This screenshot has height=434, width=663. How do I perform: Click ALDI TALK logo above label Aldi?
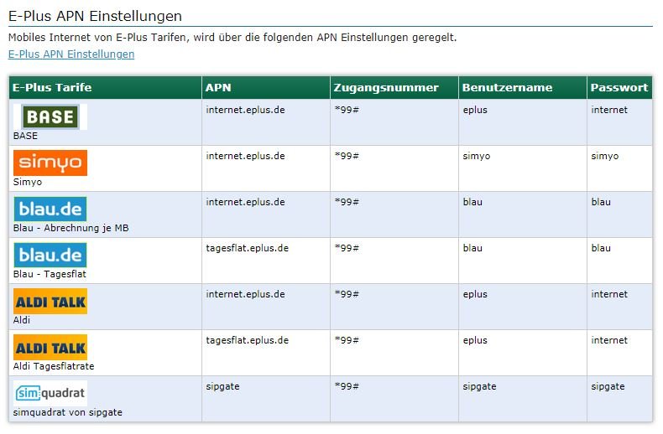point(50,301)
